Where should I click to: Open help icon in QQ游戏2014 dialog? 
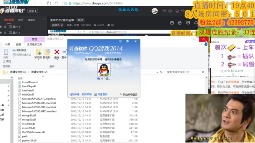coord(120,41)
